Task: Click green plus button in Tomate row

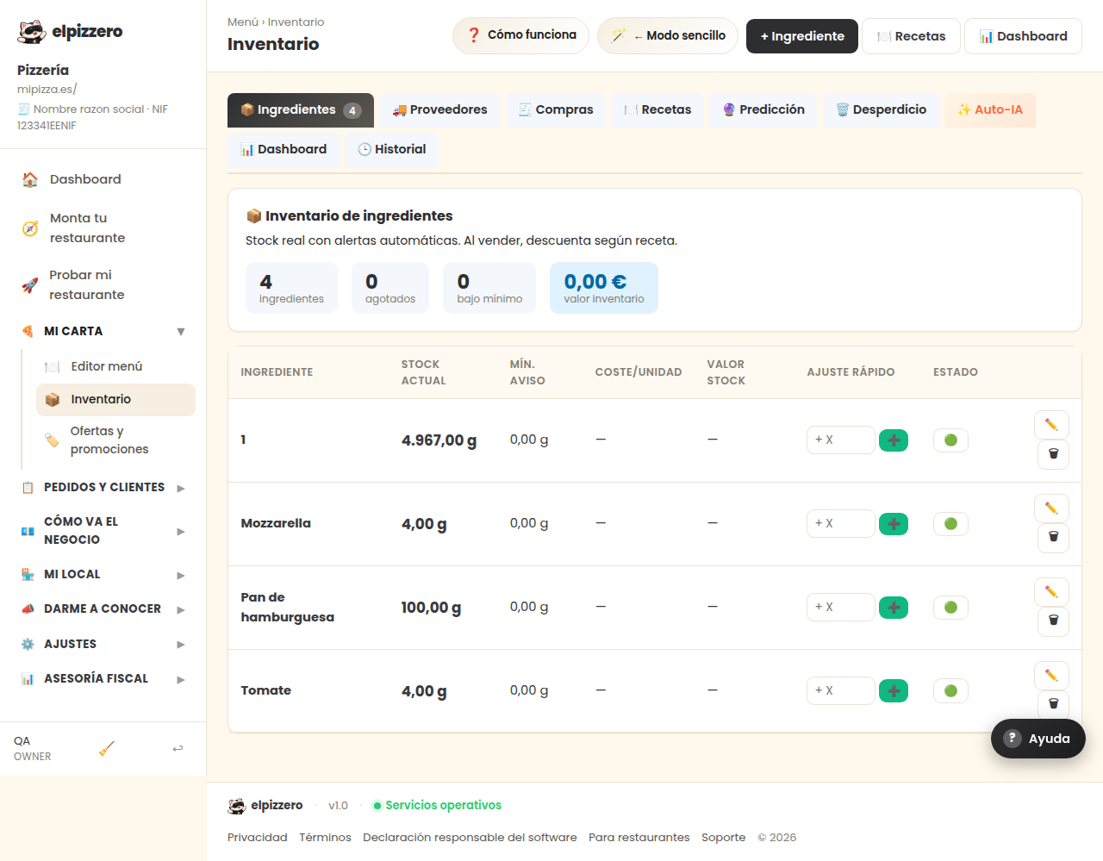Action: click(x=894, y=691)
